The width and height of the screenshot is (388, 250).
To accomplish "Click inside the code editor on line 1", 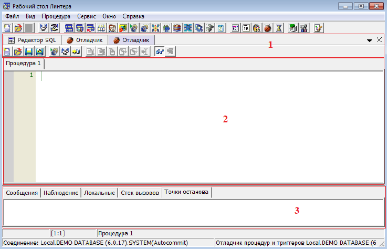I will pos(158,75).
